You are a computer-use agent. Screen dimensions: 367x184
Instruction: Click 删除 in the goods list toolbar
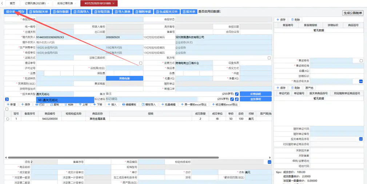click(69, 104)
